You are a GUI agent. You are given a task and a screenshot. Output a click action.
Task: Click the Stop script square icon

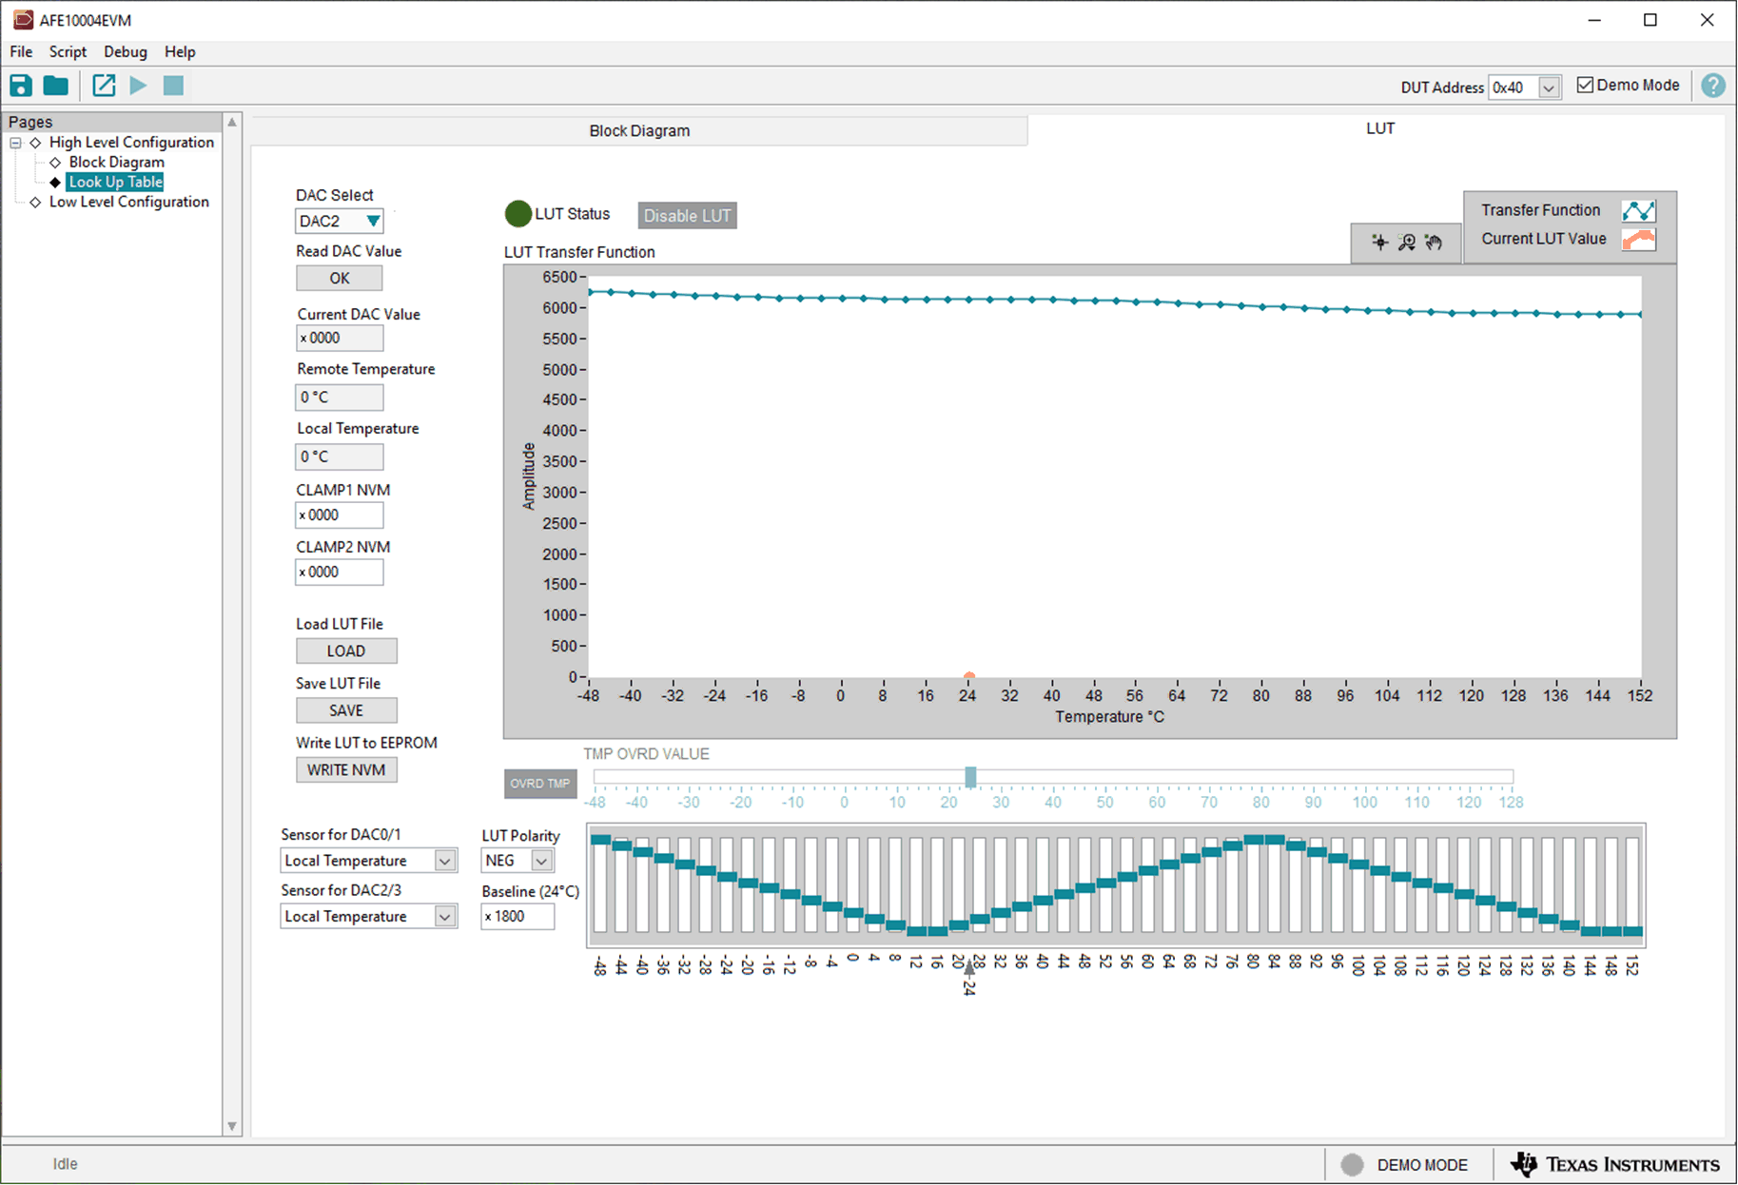pyautogui.click(x=173, y=86)
